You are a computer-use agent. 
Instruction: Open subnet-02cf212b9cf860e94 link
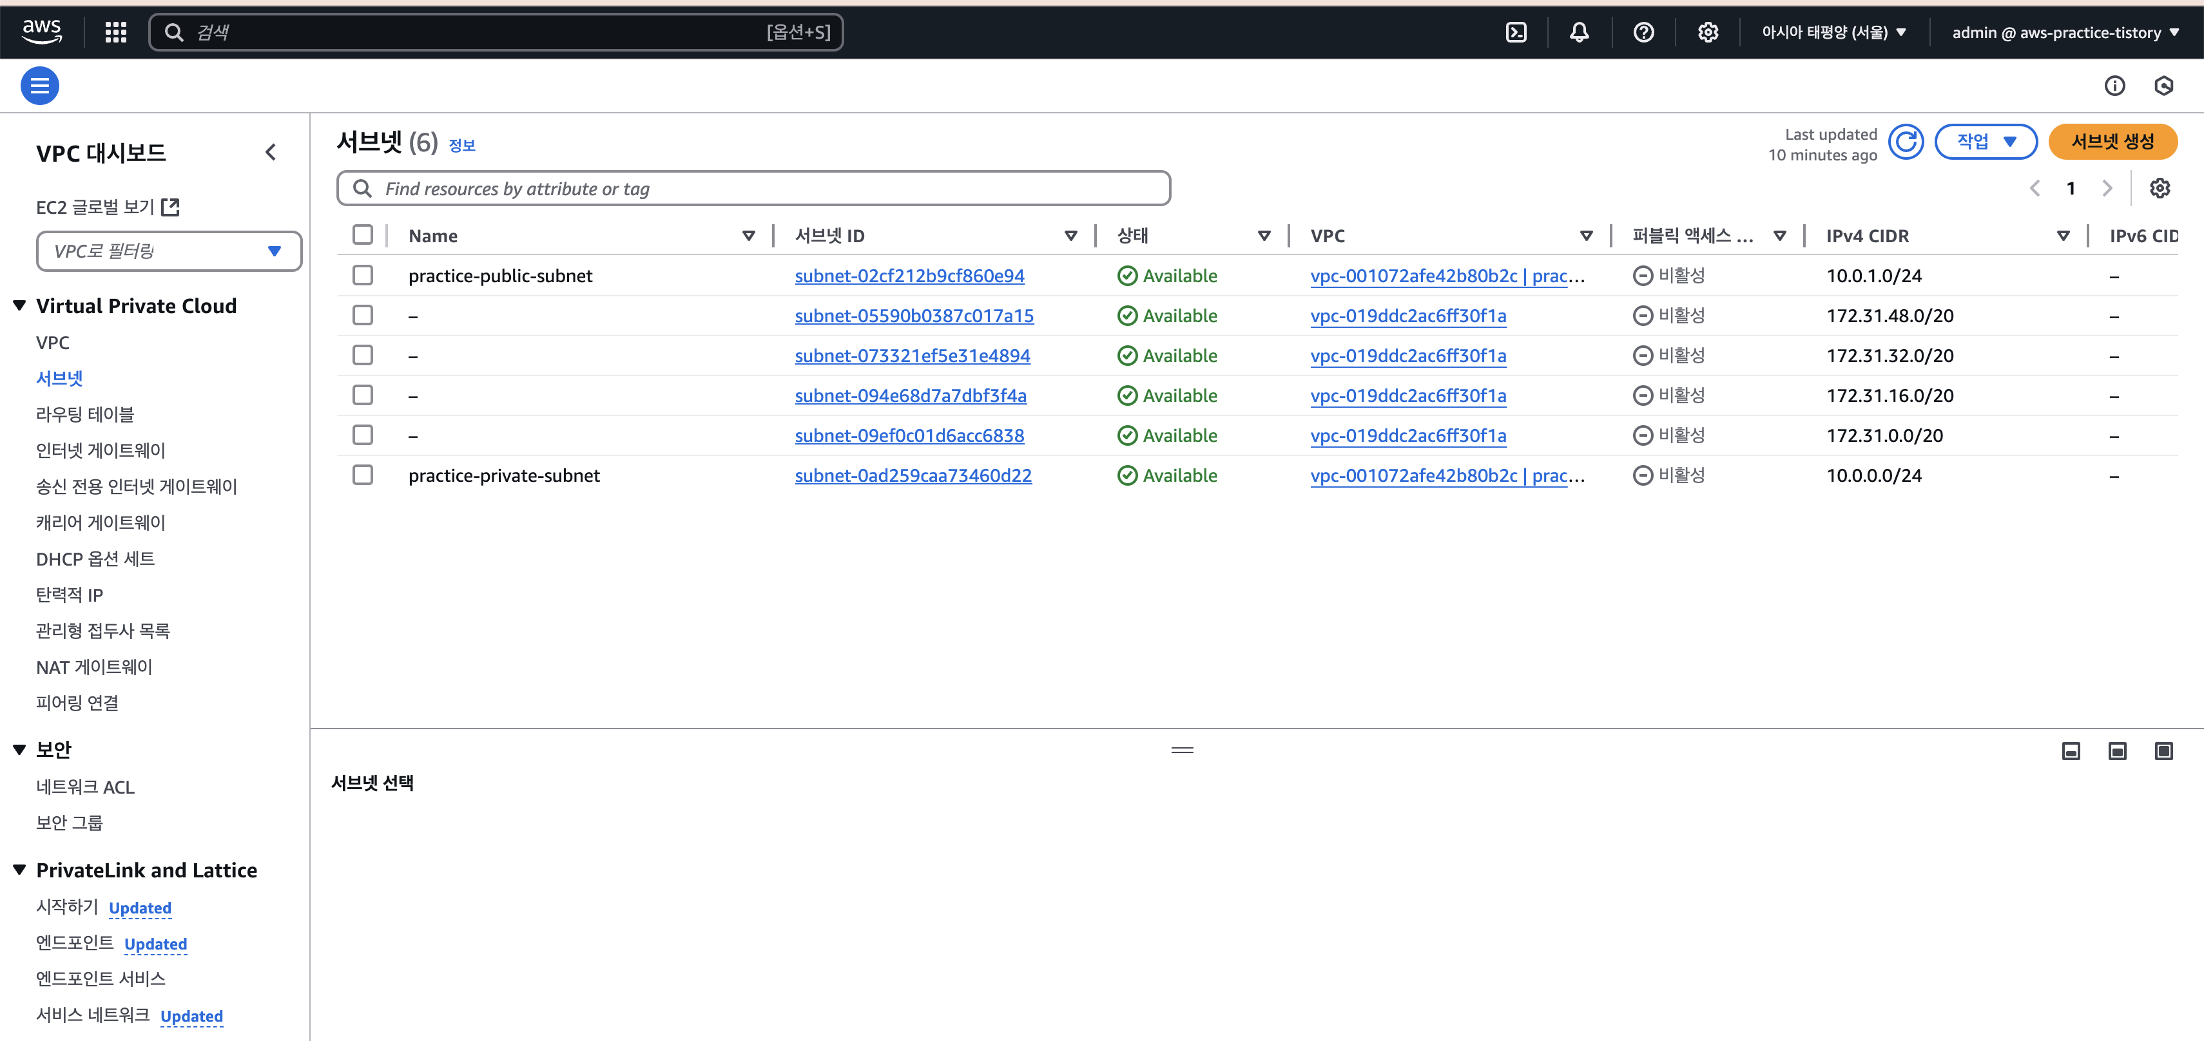[909, 276]
